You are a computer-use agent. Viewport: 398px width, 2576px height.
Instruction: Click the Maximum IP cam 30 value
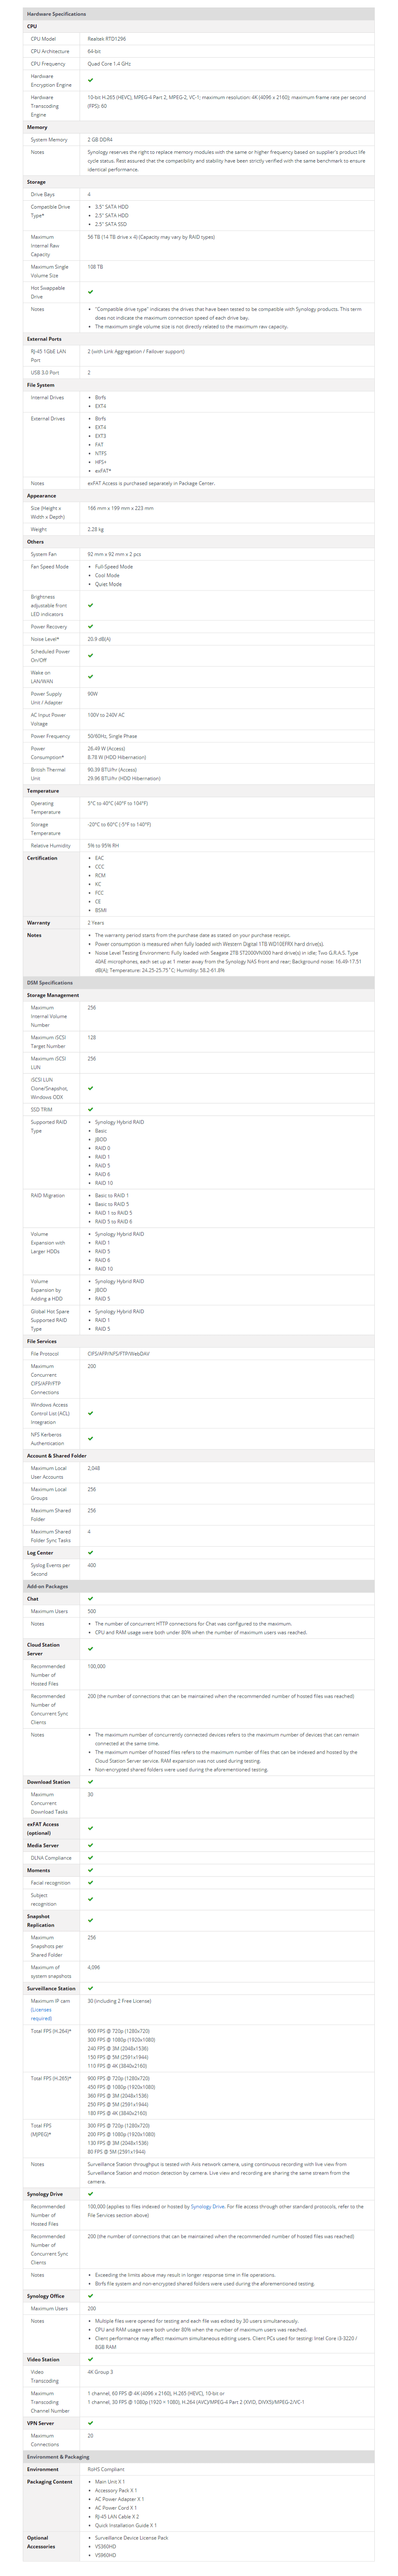click(119, 2001)
